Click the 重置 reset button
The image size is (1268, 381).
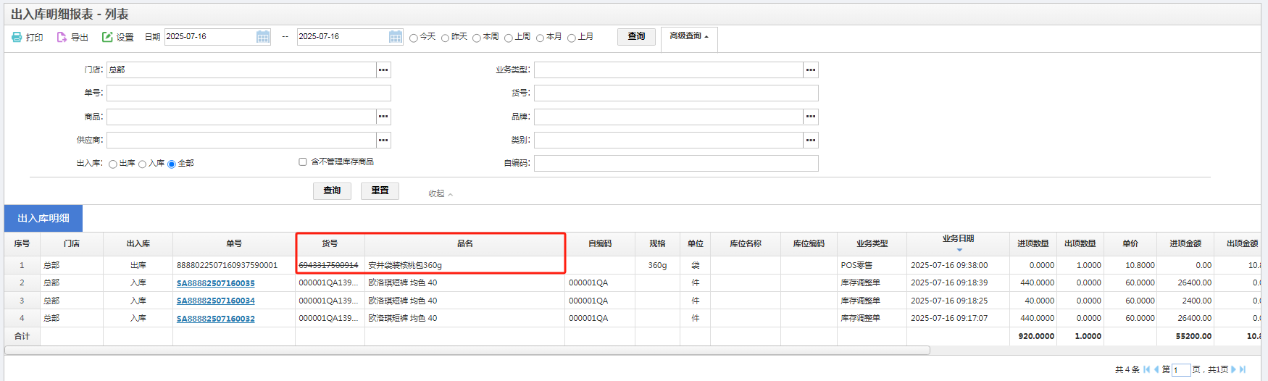(x=380, y=190)
